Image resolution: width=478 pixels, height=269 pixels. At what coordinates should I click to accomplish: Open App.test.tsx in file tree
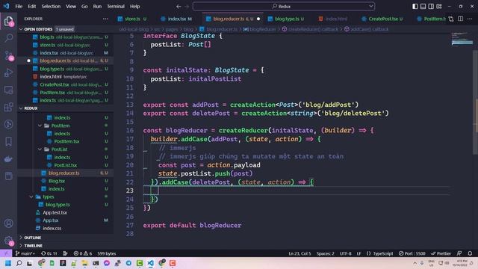tap(55, 212)
